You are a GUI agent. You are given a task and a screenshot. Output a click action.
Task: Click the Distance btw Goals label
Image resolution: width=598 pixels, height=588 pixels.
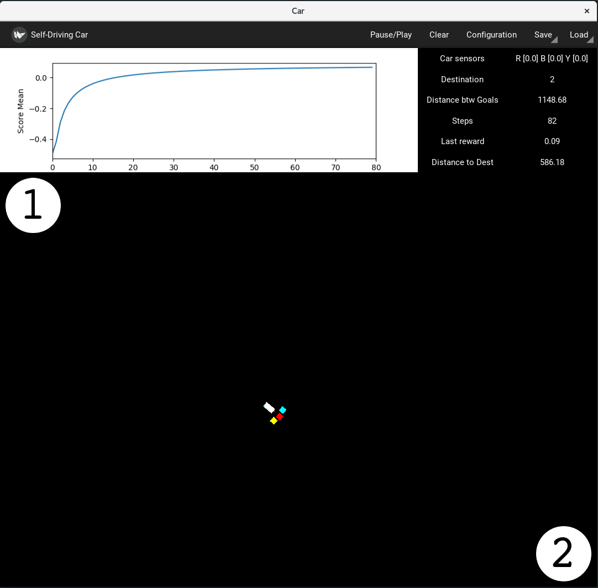click(462, 100)
